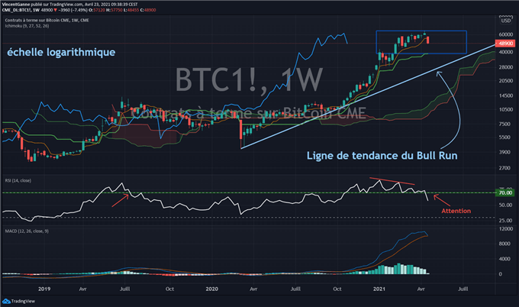Click the 2020 label on time axis
Screen dimensions: 519x307
pyautogui.click(x=212, y=289)
